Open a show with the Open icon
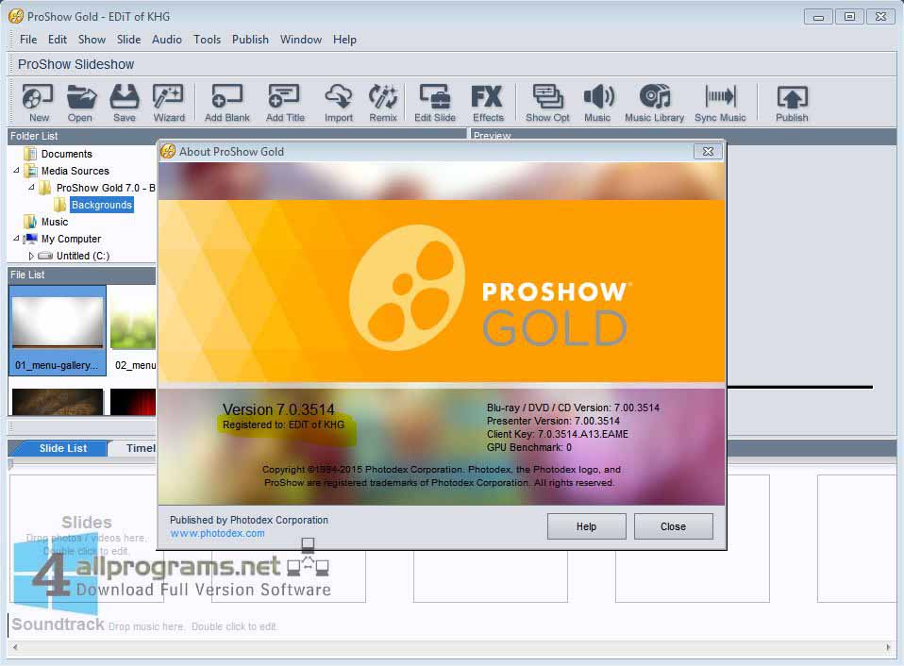Viewport: 904px width, 666px height. click(80, 103)
